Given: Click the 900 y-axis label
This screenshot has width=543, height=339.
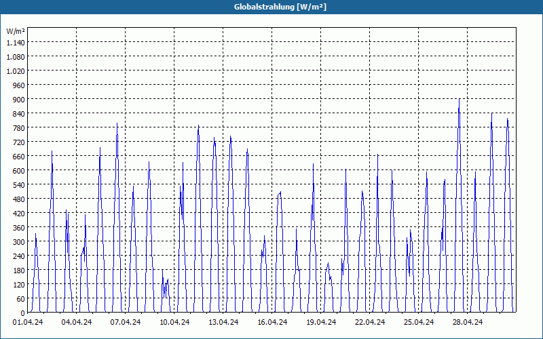Looking at the screenshot, I should 19,99.
